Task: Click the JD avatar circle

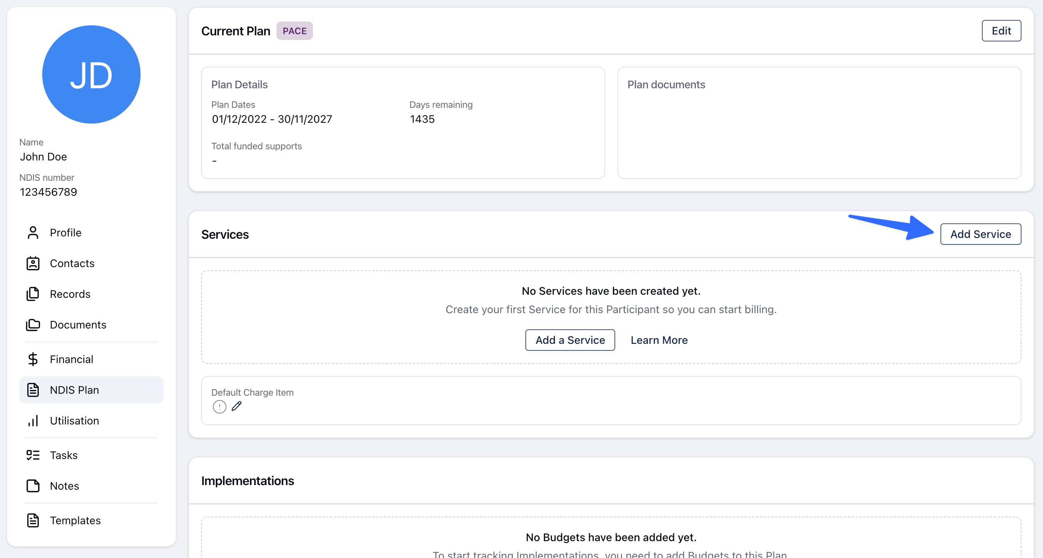Action: coord(91,74)
